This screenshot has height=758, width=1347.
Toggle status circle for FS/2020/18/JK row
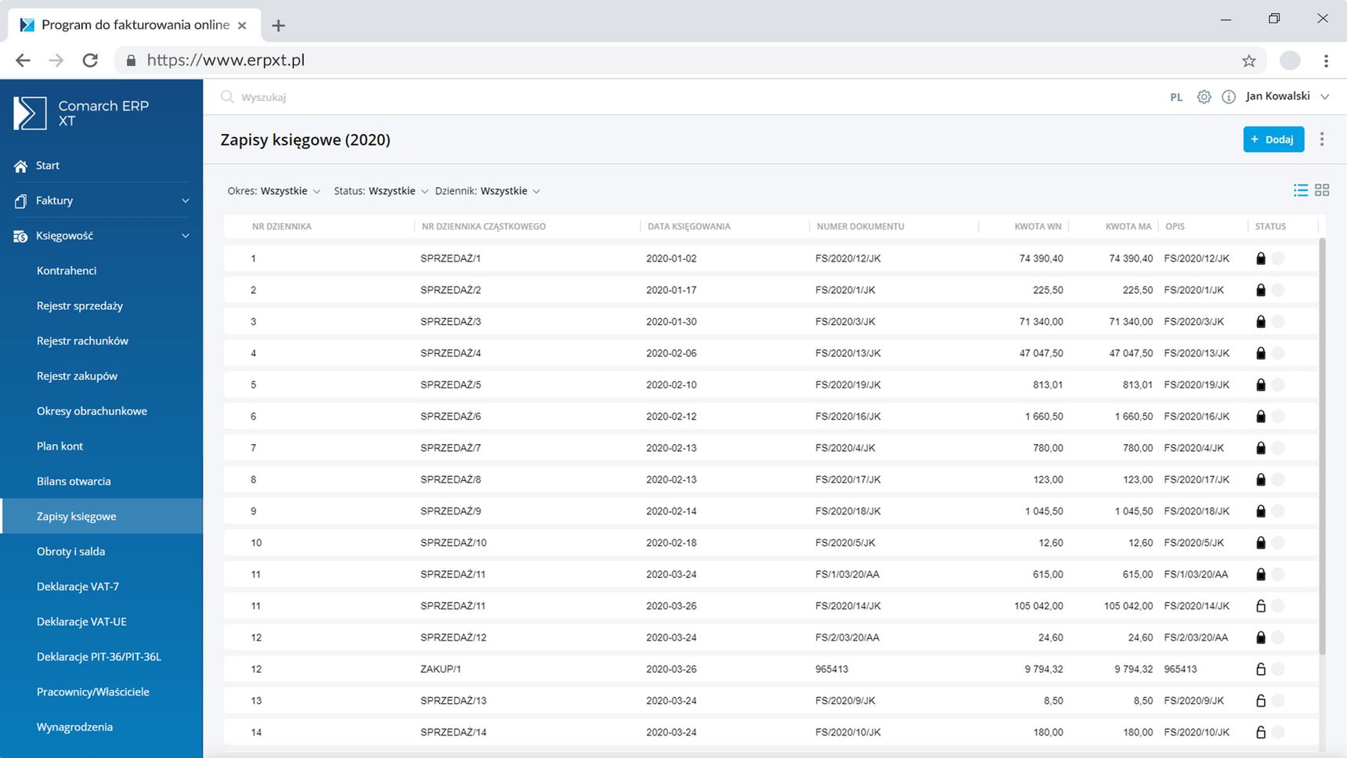[x=1278, y=511]
